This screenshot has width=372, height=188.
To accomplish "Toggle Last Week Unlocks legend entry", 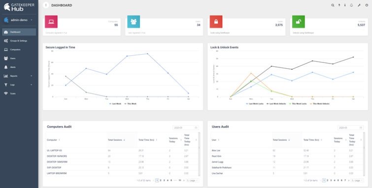I will 276,104.
